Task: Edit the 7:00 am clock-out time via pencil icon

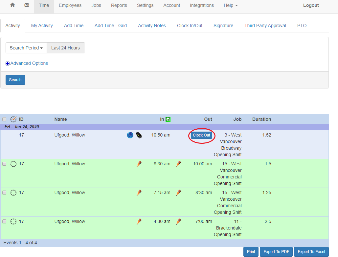Action: coord(178,221)
